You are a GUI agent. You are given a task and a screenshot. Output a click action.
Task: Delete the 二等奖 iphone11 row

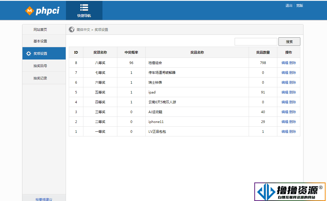click(x=292, y=122)
